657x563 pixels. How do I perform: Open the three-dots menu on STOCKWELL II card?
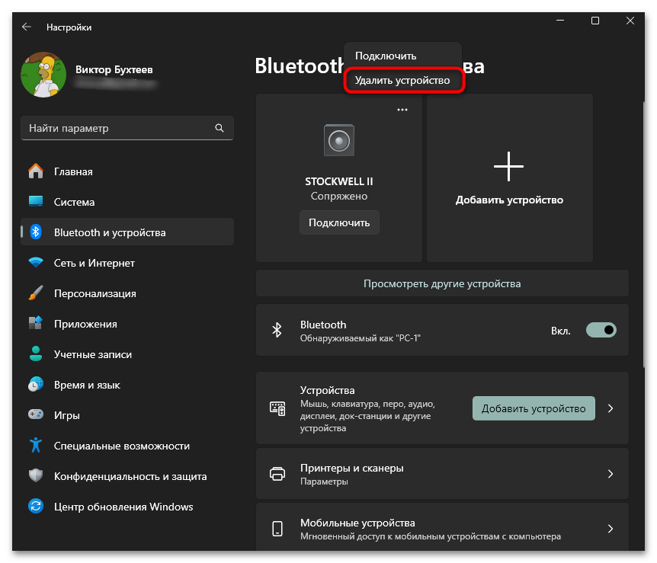point(402,110)
